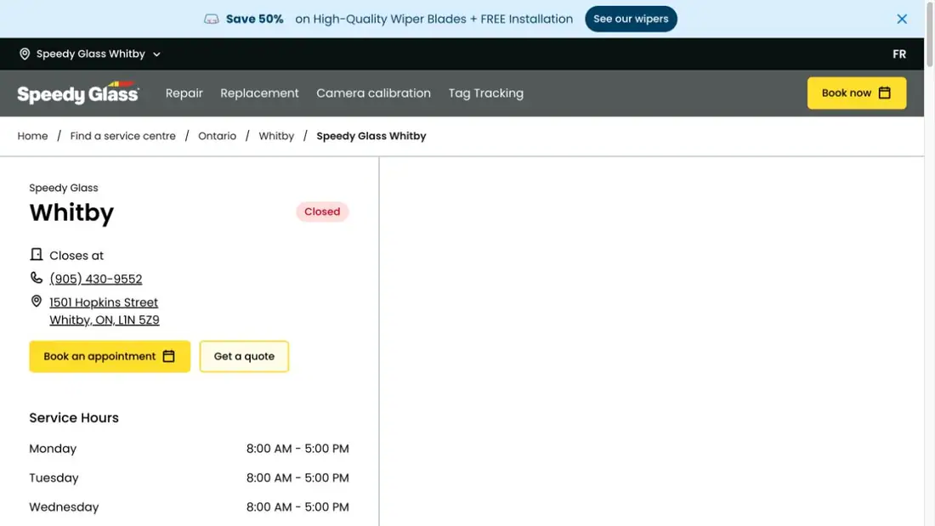Click the location pin icon in top bar

click(25, 54)
